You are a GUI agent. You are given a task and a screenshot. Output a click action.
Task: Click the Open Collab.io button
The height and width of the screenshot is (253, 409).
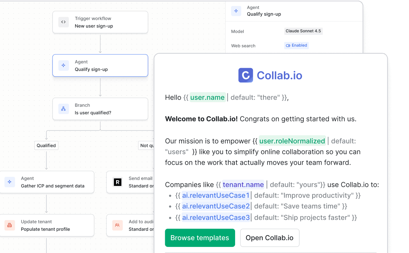(269, 238)
